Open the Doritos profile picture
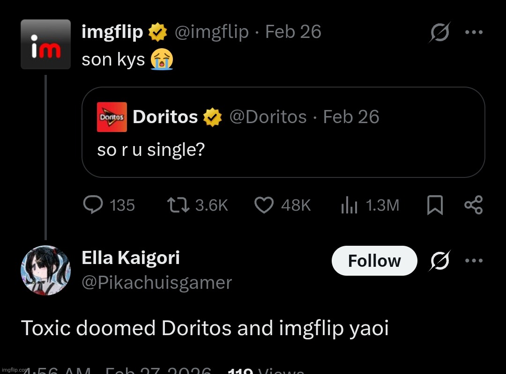Screen dimensions: 506x374 pyautogui.click(x=112, y=117)
